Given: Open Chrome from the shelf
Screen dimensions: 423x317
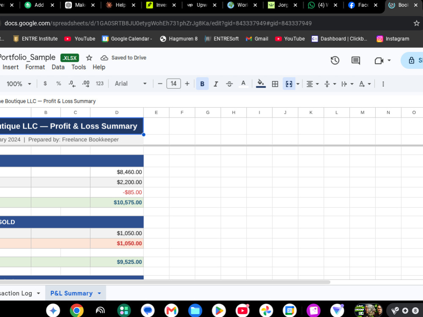Looking at the screenshot, I should (x=77, y=311).
